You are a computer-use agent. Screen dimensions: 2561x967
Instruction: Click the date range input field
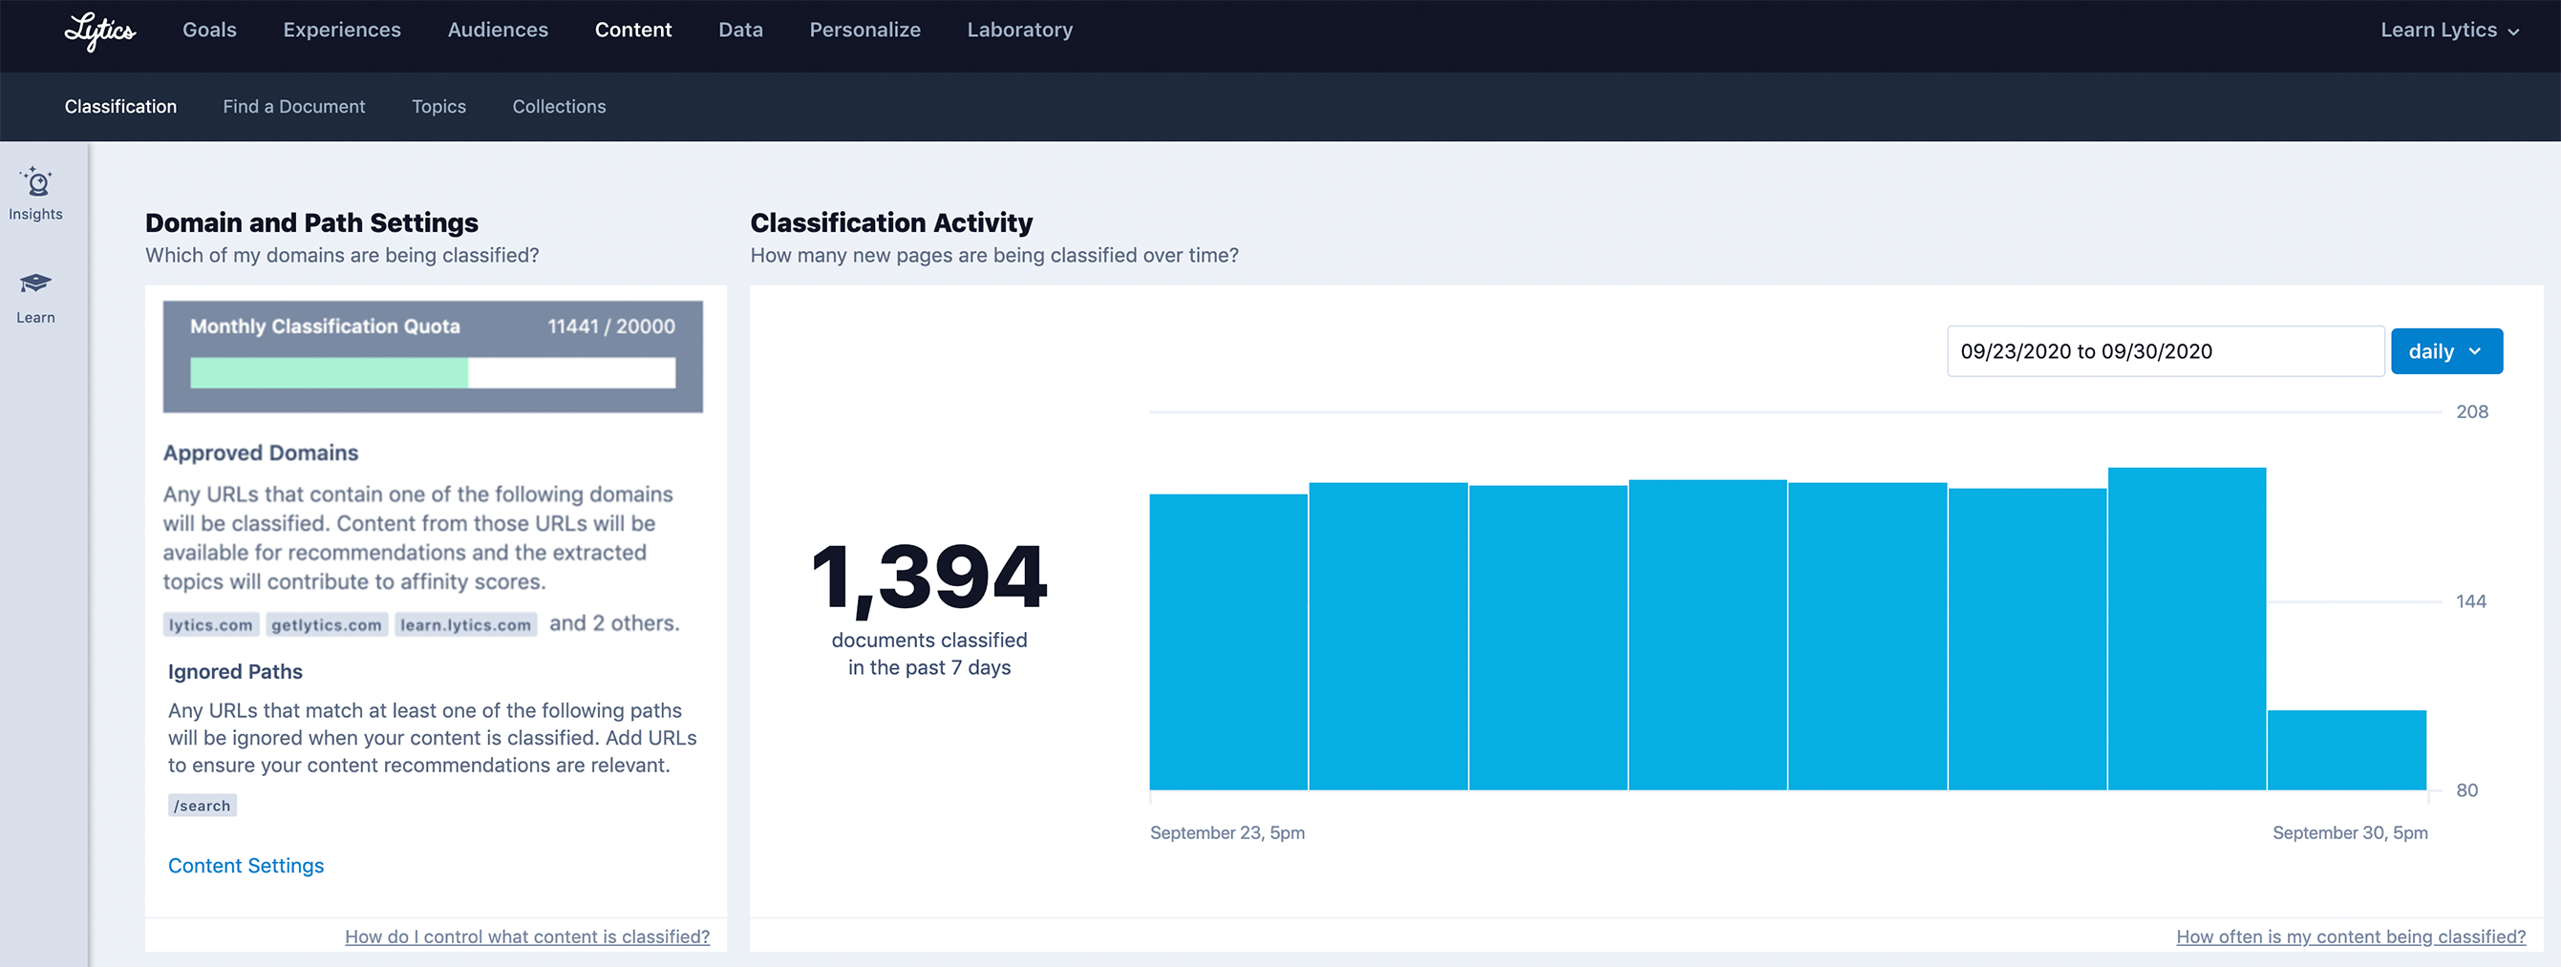pyautogui.click(x=2166, y=351)
